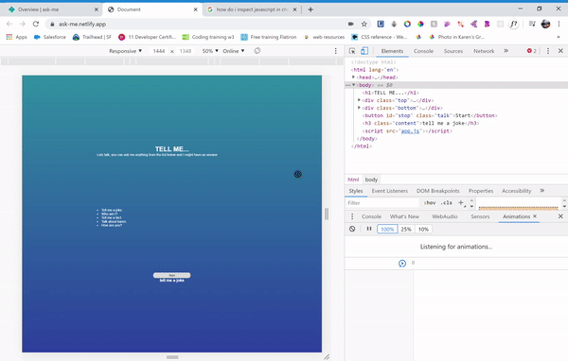Image resolution: width=568 pixels, height=361 pixels.
Task: Open the Accessibility tab
Action: click(x=516, y=191)
